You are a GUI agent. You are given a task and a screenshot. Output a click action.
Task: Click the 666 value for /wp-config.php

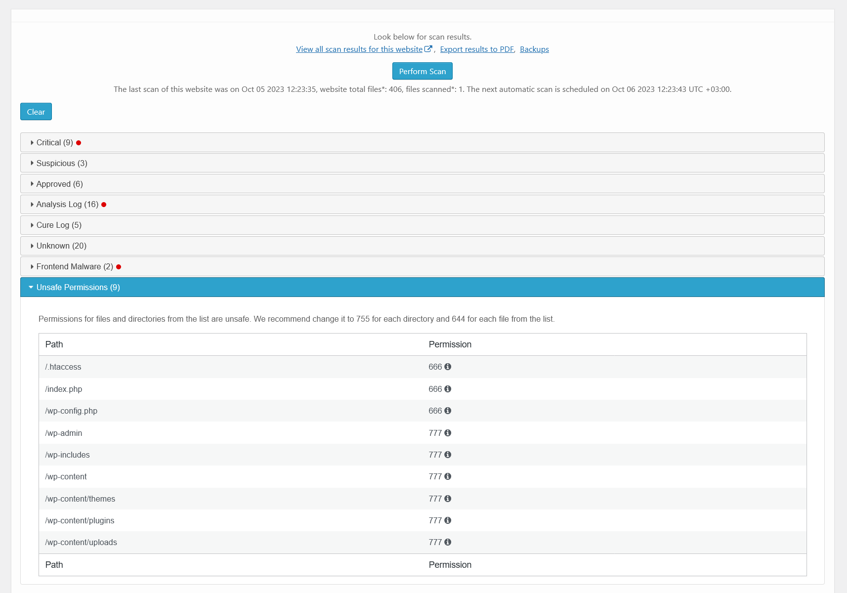pos(435,411)
